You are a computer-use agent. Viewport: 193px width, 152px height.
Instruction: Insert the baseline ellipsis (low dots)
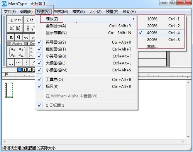pos(11,62)
